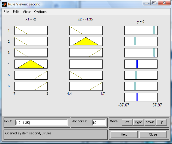Click rule 1 output y plot
172x144 pixels.
click(141, 30)
